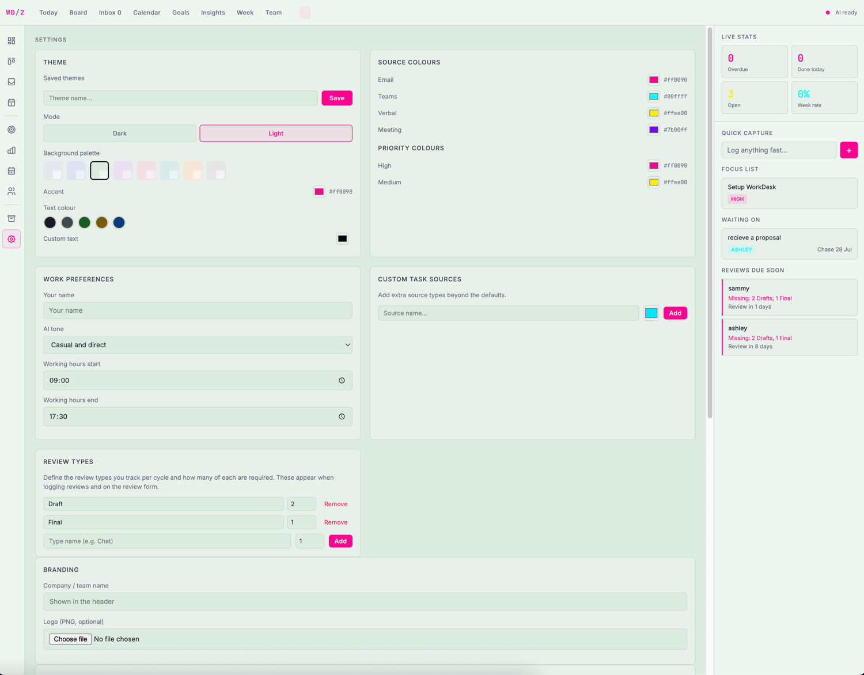The image size is (864, 675).
Task: Open the Email source colour swatch
Action: pyautogui.click(x=654, y=80)
